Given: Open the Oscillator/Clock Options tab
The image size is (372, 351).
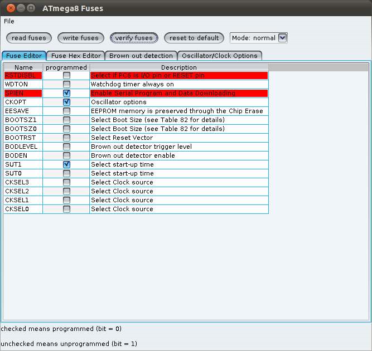Looking at the screenshot, I should 220,56.
